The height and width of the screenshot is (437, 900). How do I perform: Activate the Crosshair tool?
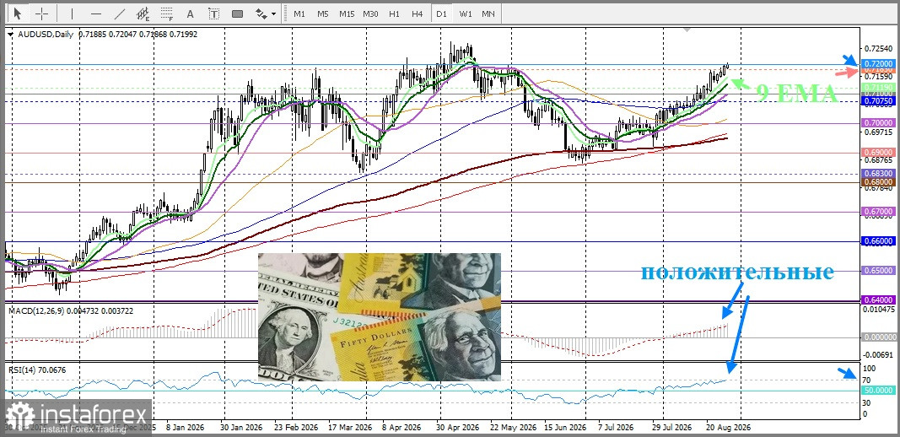42,13
